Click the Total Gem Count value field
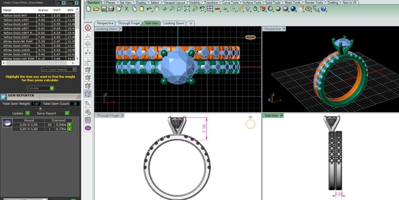This screenshot has height=200, width=399. (x=75, y=104)
